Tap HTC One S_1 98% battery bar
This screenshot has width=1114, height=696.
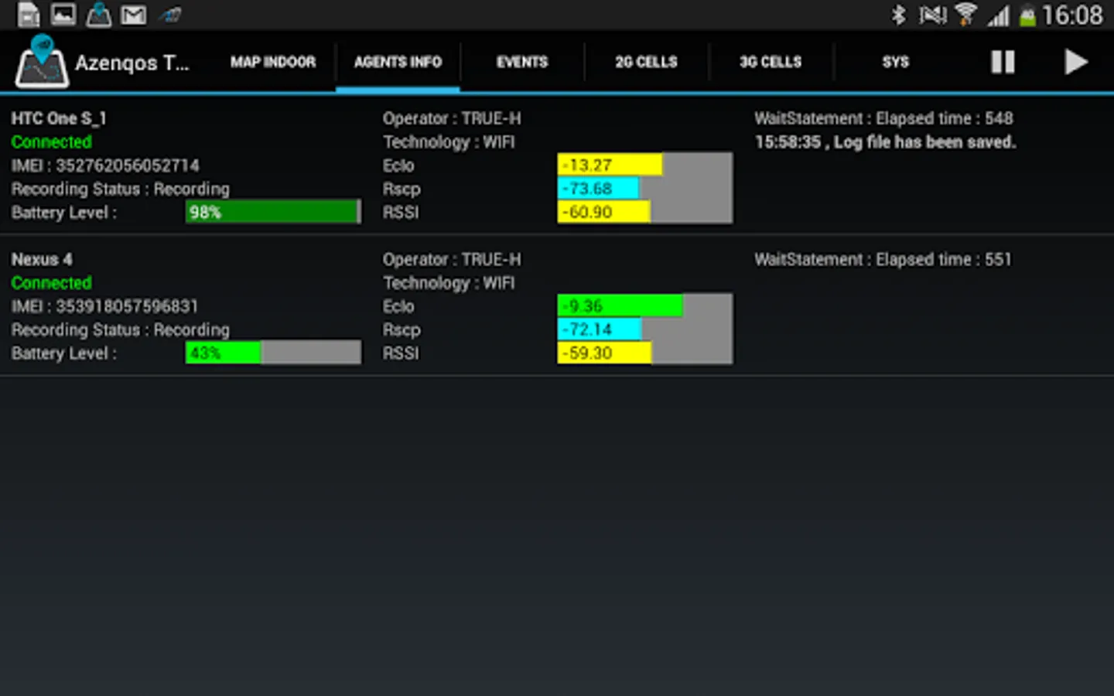273,212
